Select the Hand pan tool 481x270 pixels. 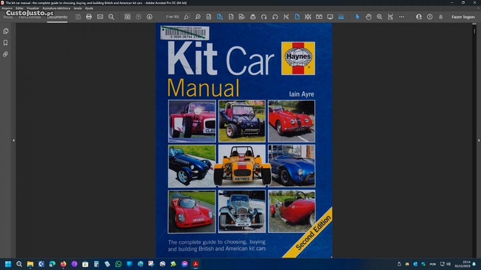point(369,17)
